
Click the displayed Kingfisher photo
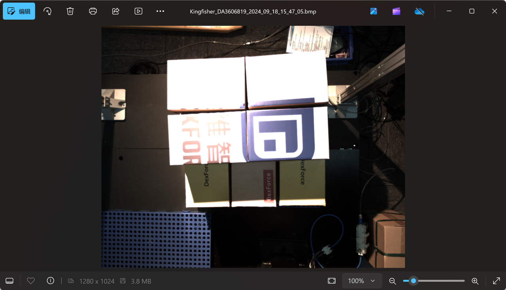pos(253,147)
